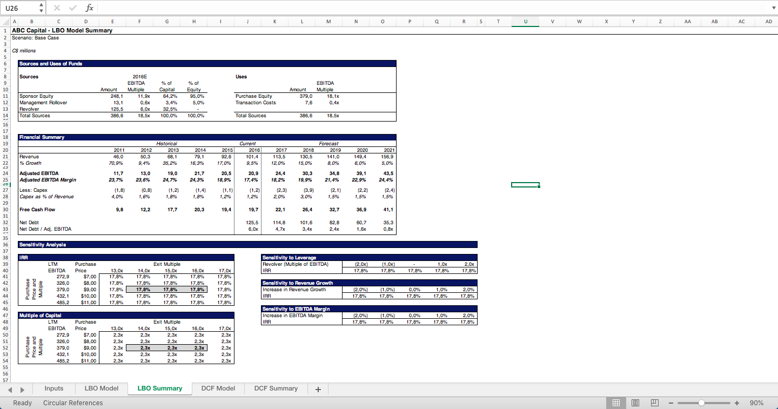
Task: Switch to Normal view
Action: [x=615, y=403]
